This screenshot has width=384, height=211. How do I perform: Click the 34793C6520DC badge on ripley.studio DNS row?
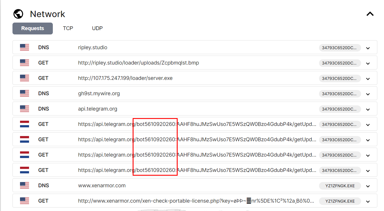click(x=340, y=48)
